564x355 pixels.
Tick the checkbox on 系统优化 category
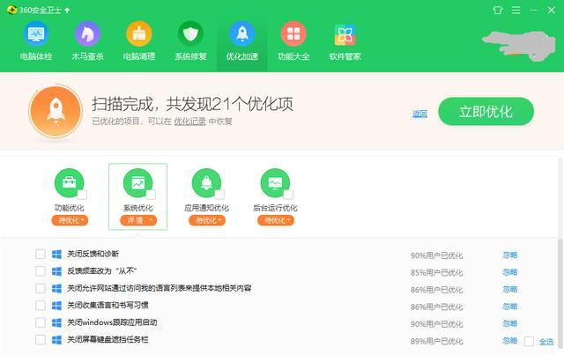pos(151,195)
